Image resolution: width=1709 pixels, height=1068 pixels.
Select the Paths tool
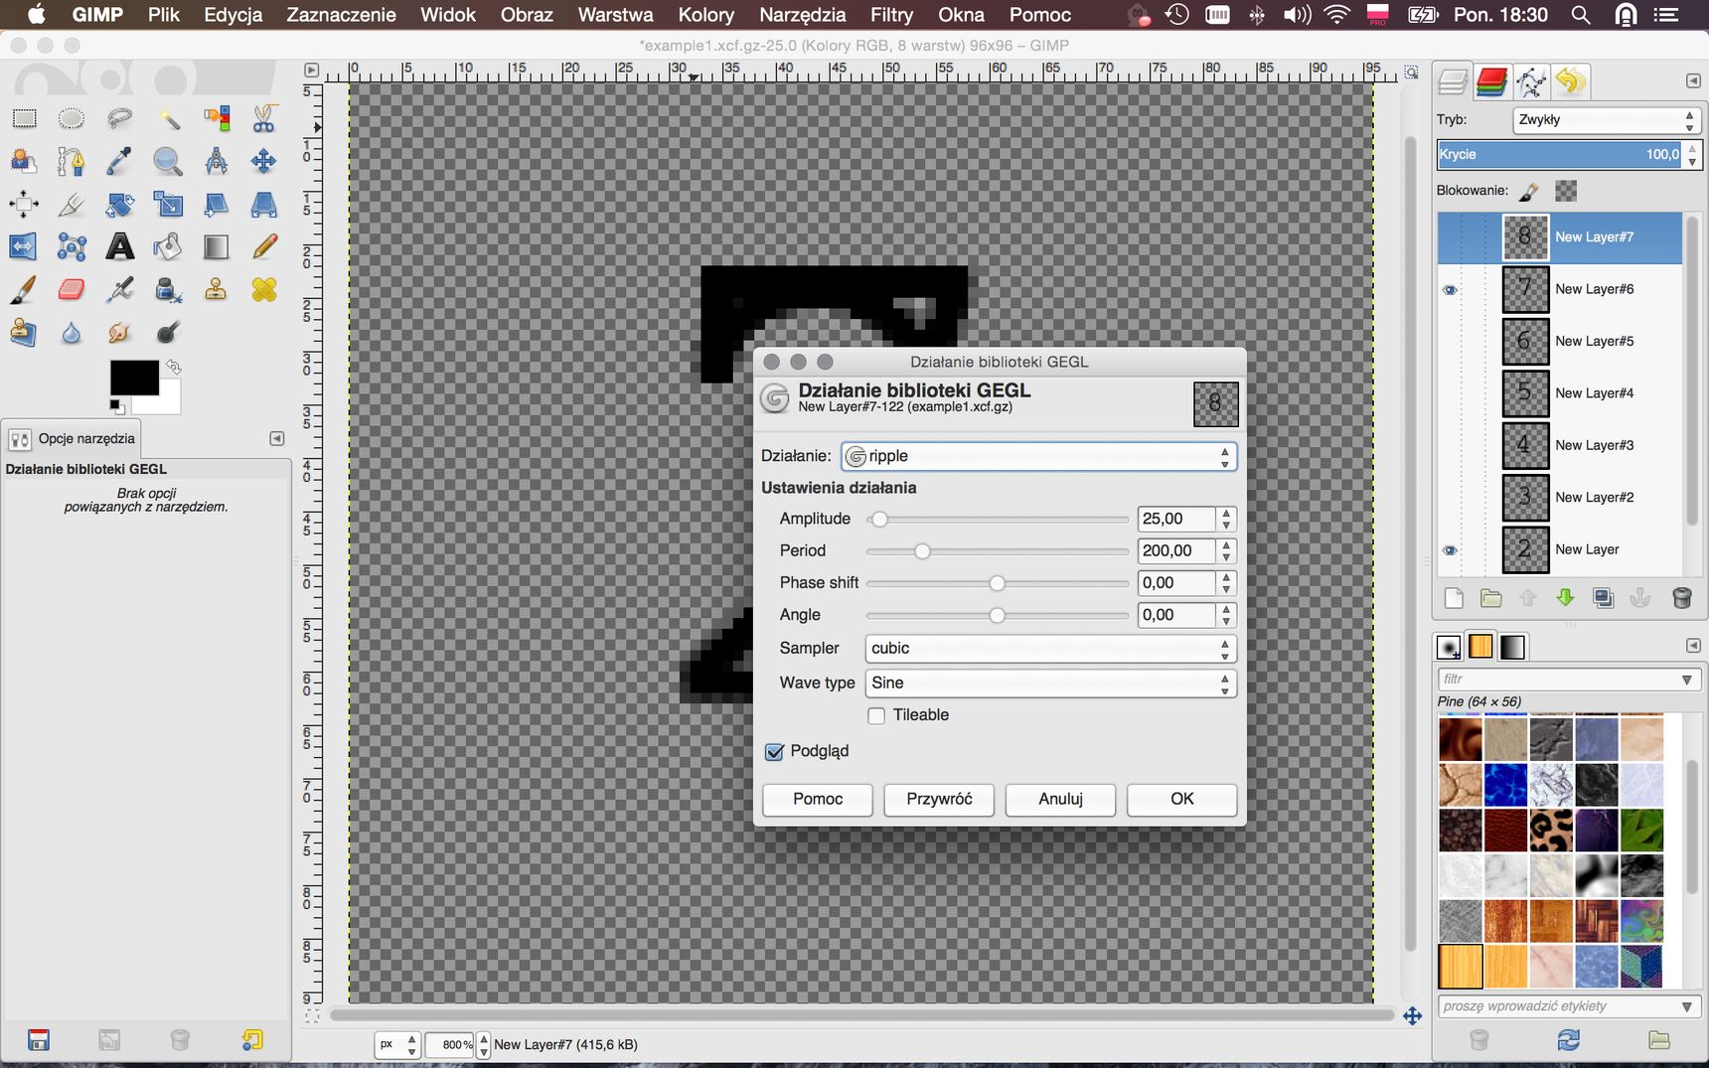click(72, 161)
